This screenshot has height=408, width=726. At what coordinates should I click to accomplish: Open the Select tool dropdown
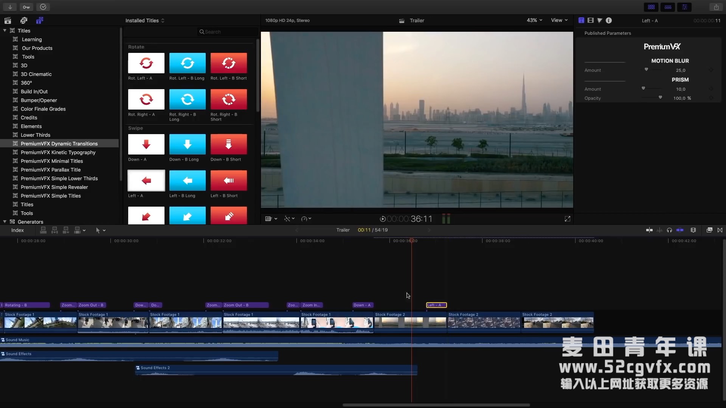coord(101,230)
